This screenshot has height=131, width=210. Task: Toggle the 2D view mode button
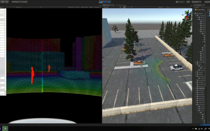[x=120, y=7]
